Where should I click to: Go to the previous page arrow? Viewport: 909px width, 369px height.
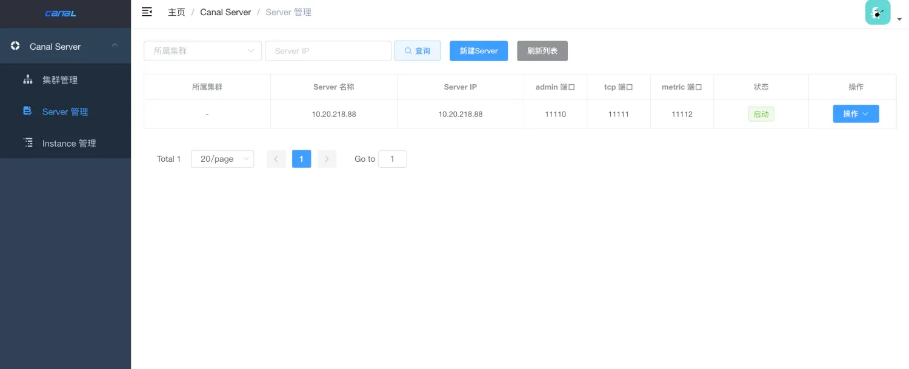[x=276, y=159]
